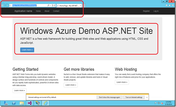Click Learn more under Get more libraries
Viewport: 176px width, 107px height.
[x=71, y=85]
